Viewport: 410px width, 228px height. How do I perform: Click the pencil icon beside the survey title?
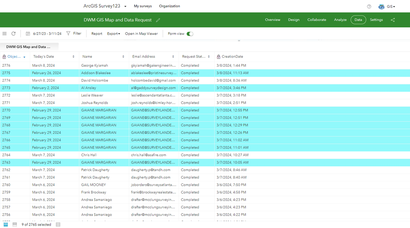coord(158,20)
